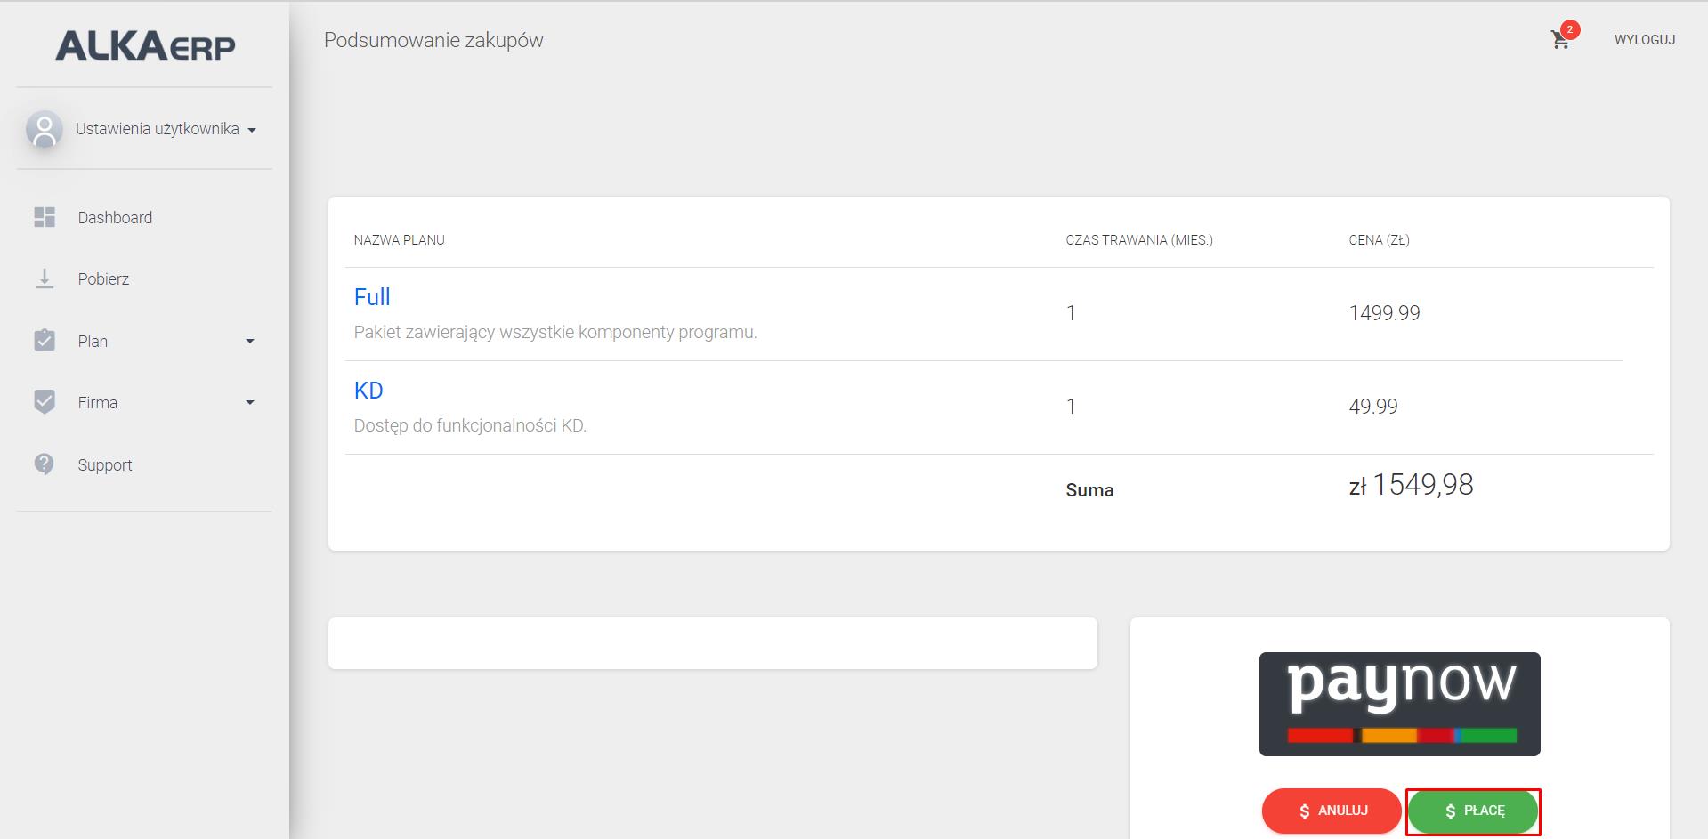Open the shopping cart icon
The height and width of the screenshot is (839, 1708).
(x=1559, y=40)
